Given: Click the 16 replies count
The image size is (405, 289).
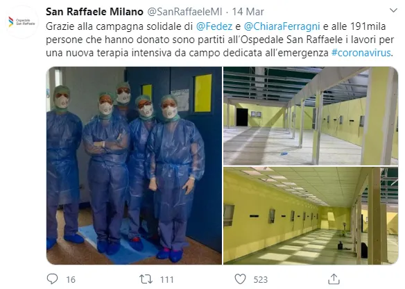Looking at the screenshot, I should point(71,280).
